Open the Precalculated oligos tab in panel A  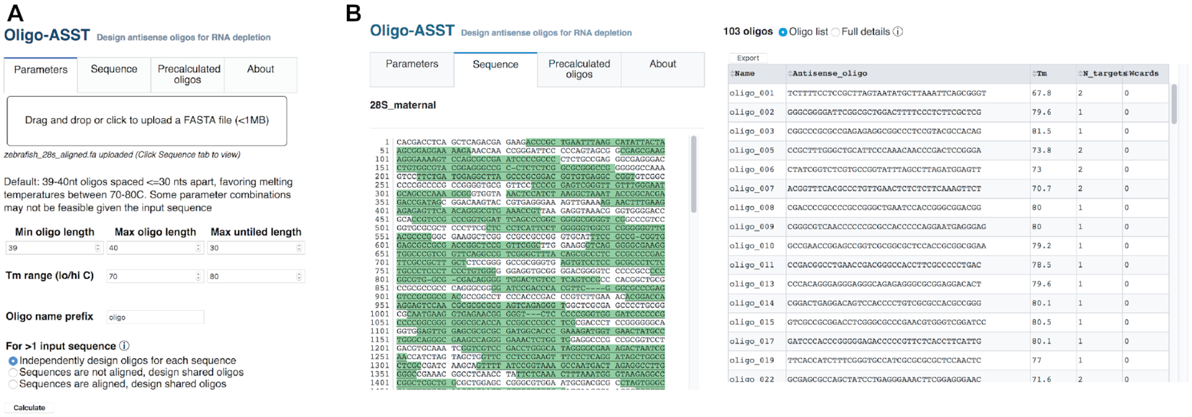pos(188,75)
